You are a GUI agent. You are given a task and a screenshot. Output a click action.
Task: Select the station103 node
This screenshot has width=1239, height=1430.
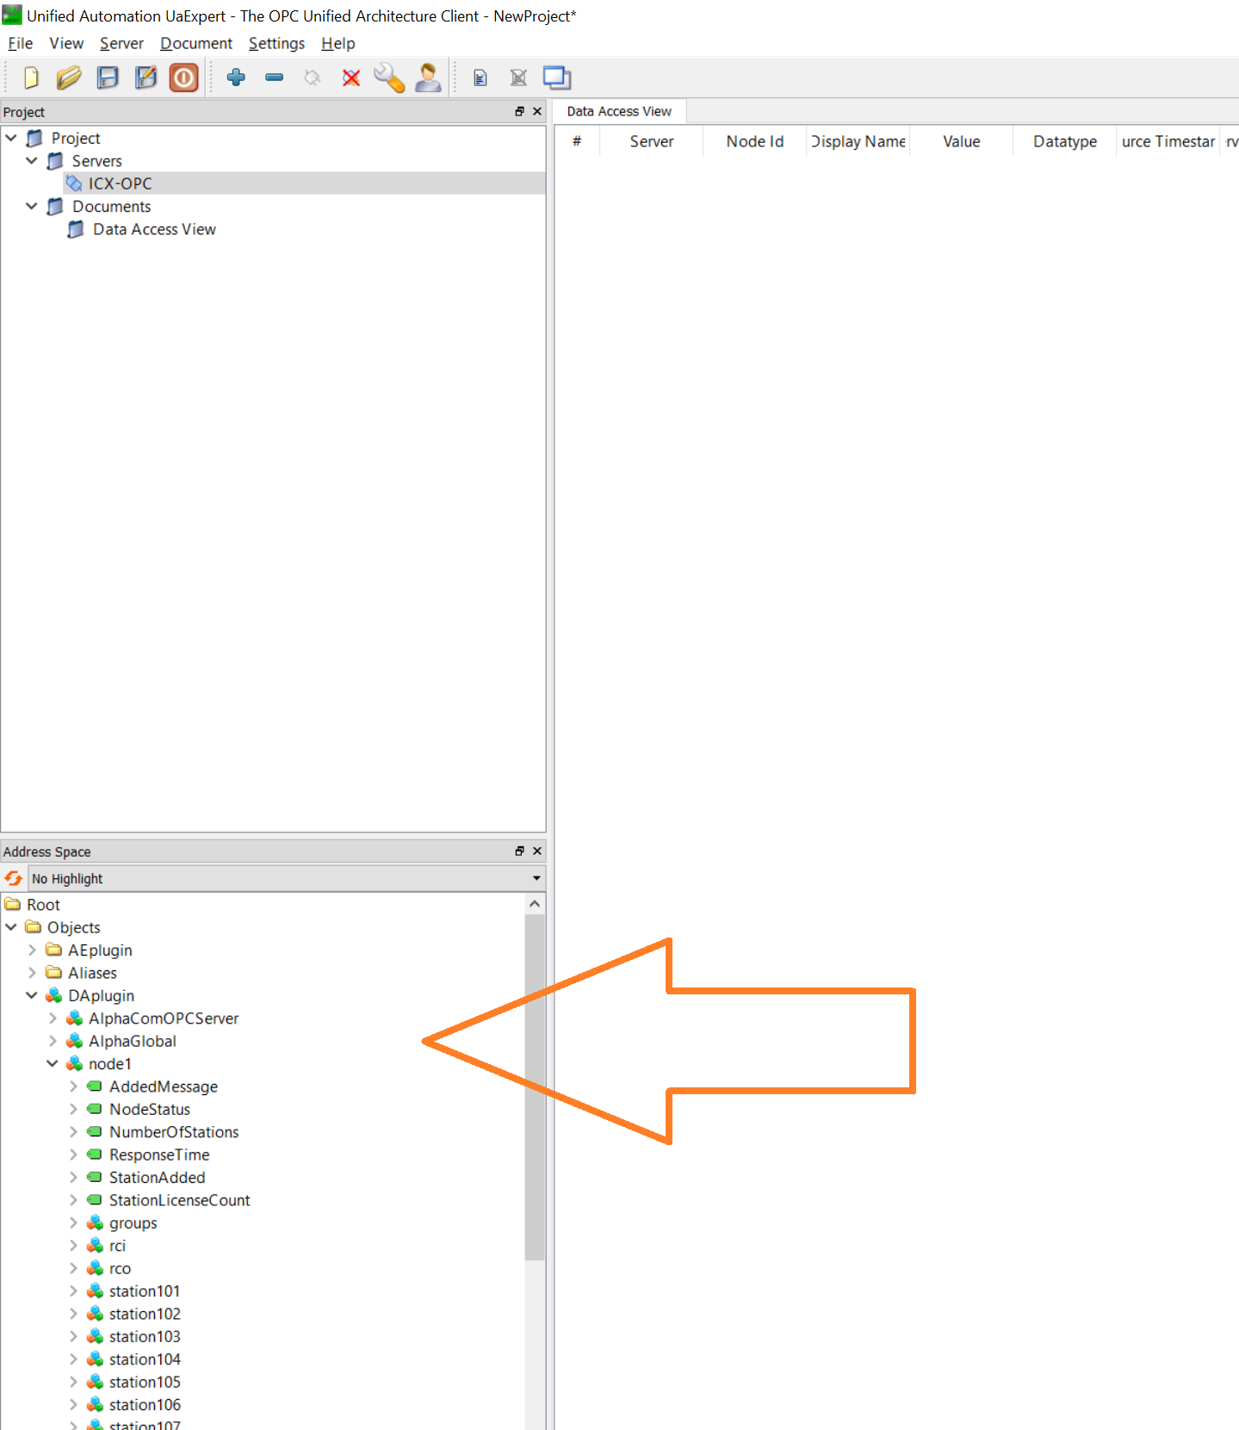[145, 1337]
